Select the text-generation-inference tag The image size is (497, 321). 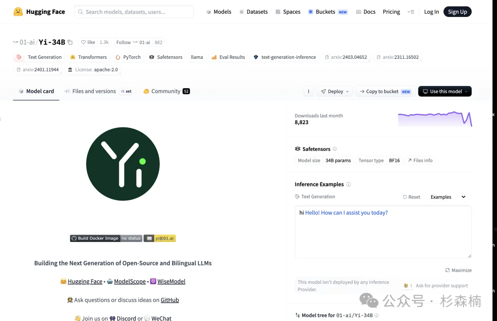coord(285,57)
